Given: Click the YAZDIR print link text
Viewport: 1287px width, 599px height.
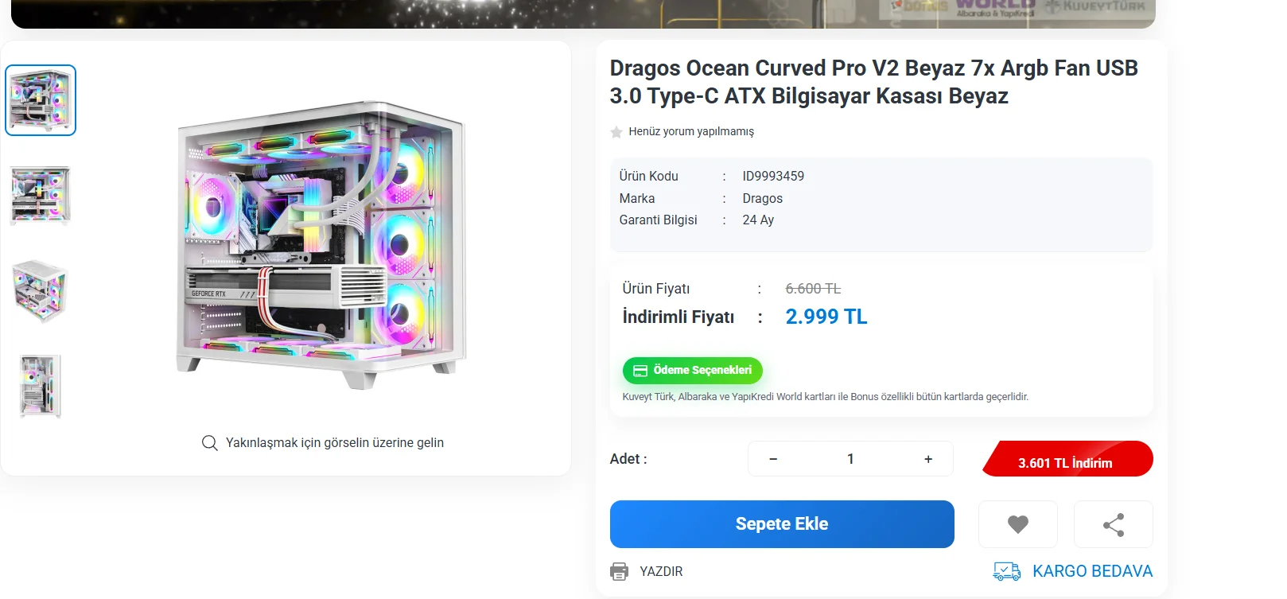Looking at the screenshot, I should point(661,571).
